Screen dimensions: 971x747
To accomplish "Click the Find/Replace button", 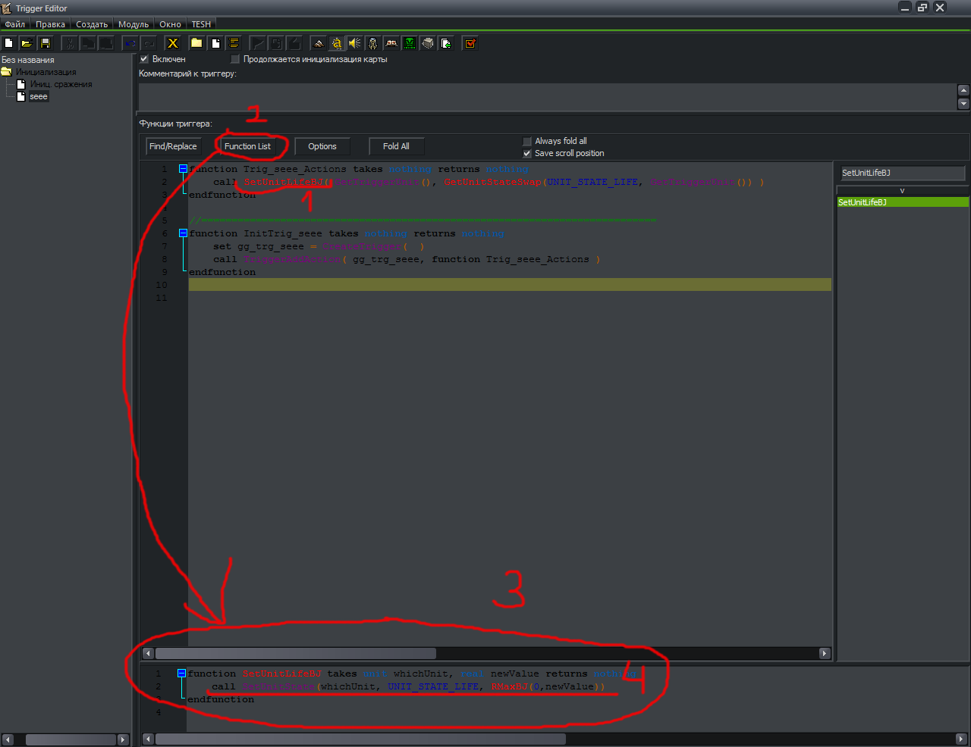I will (x=173, y=146).
